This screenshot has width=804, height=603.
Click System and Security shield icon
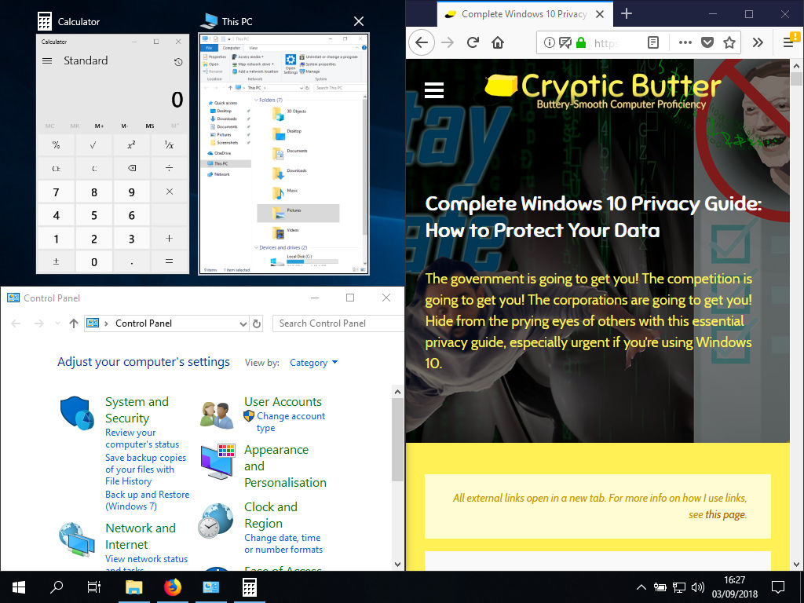point(77,412)
